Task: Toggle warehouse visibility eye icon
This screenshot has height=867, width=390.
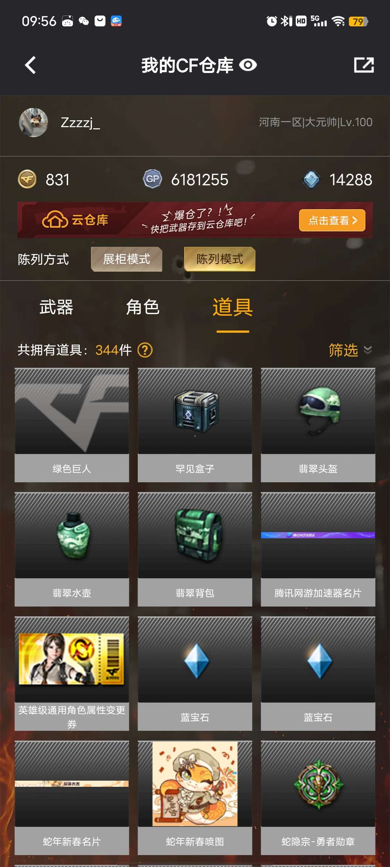Action: [x=248, y=65]
